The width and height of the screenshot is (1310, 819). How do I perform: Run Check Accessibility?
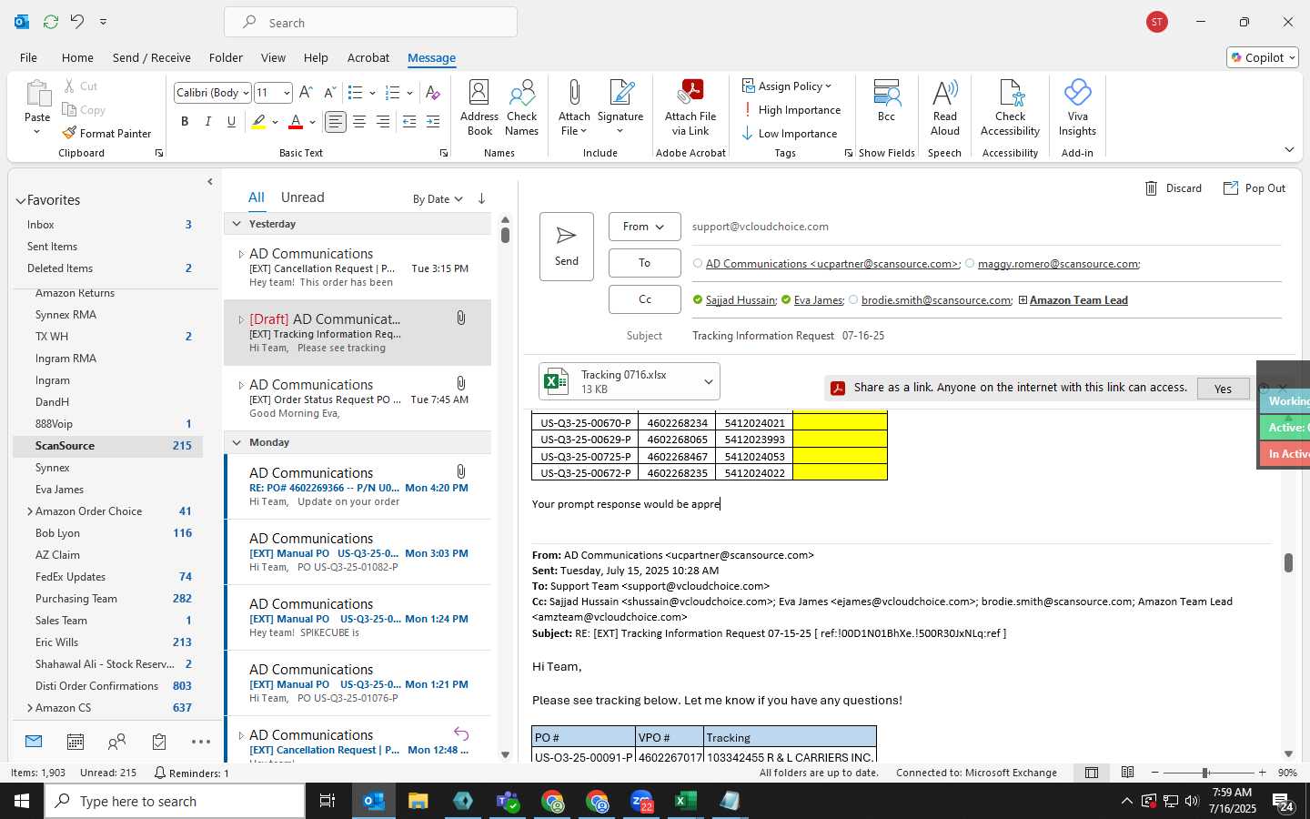point(1010,107)
